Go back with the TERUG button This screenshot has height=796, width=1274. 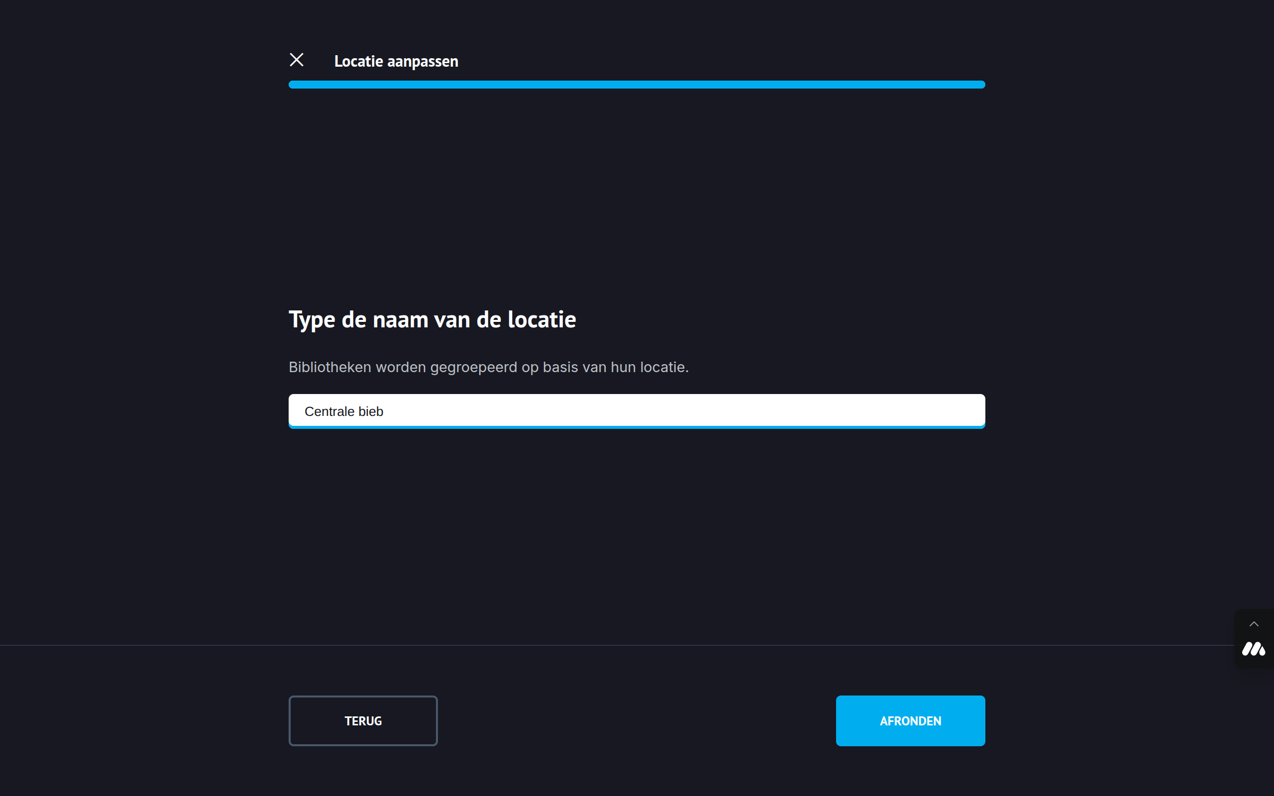tap(363, 721)
